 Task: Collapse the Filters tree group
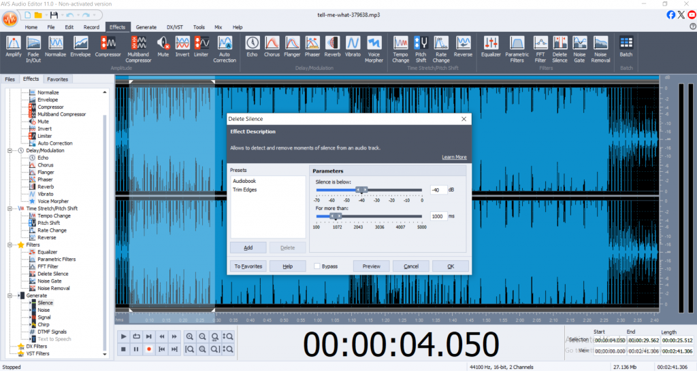coord(9,245)
